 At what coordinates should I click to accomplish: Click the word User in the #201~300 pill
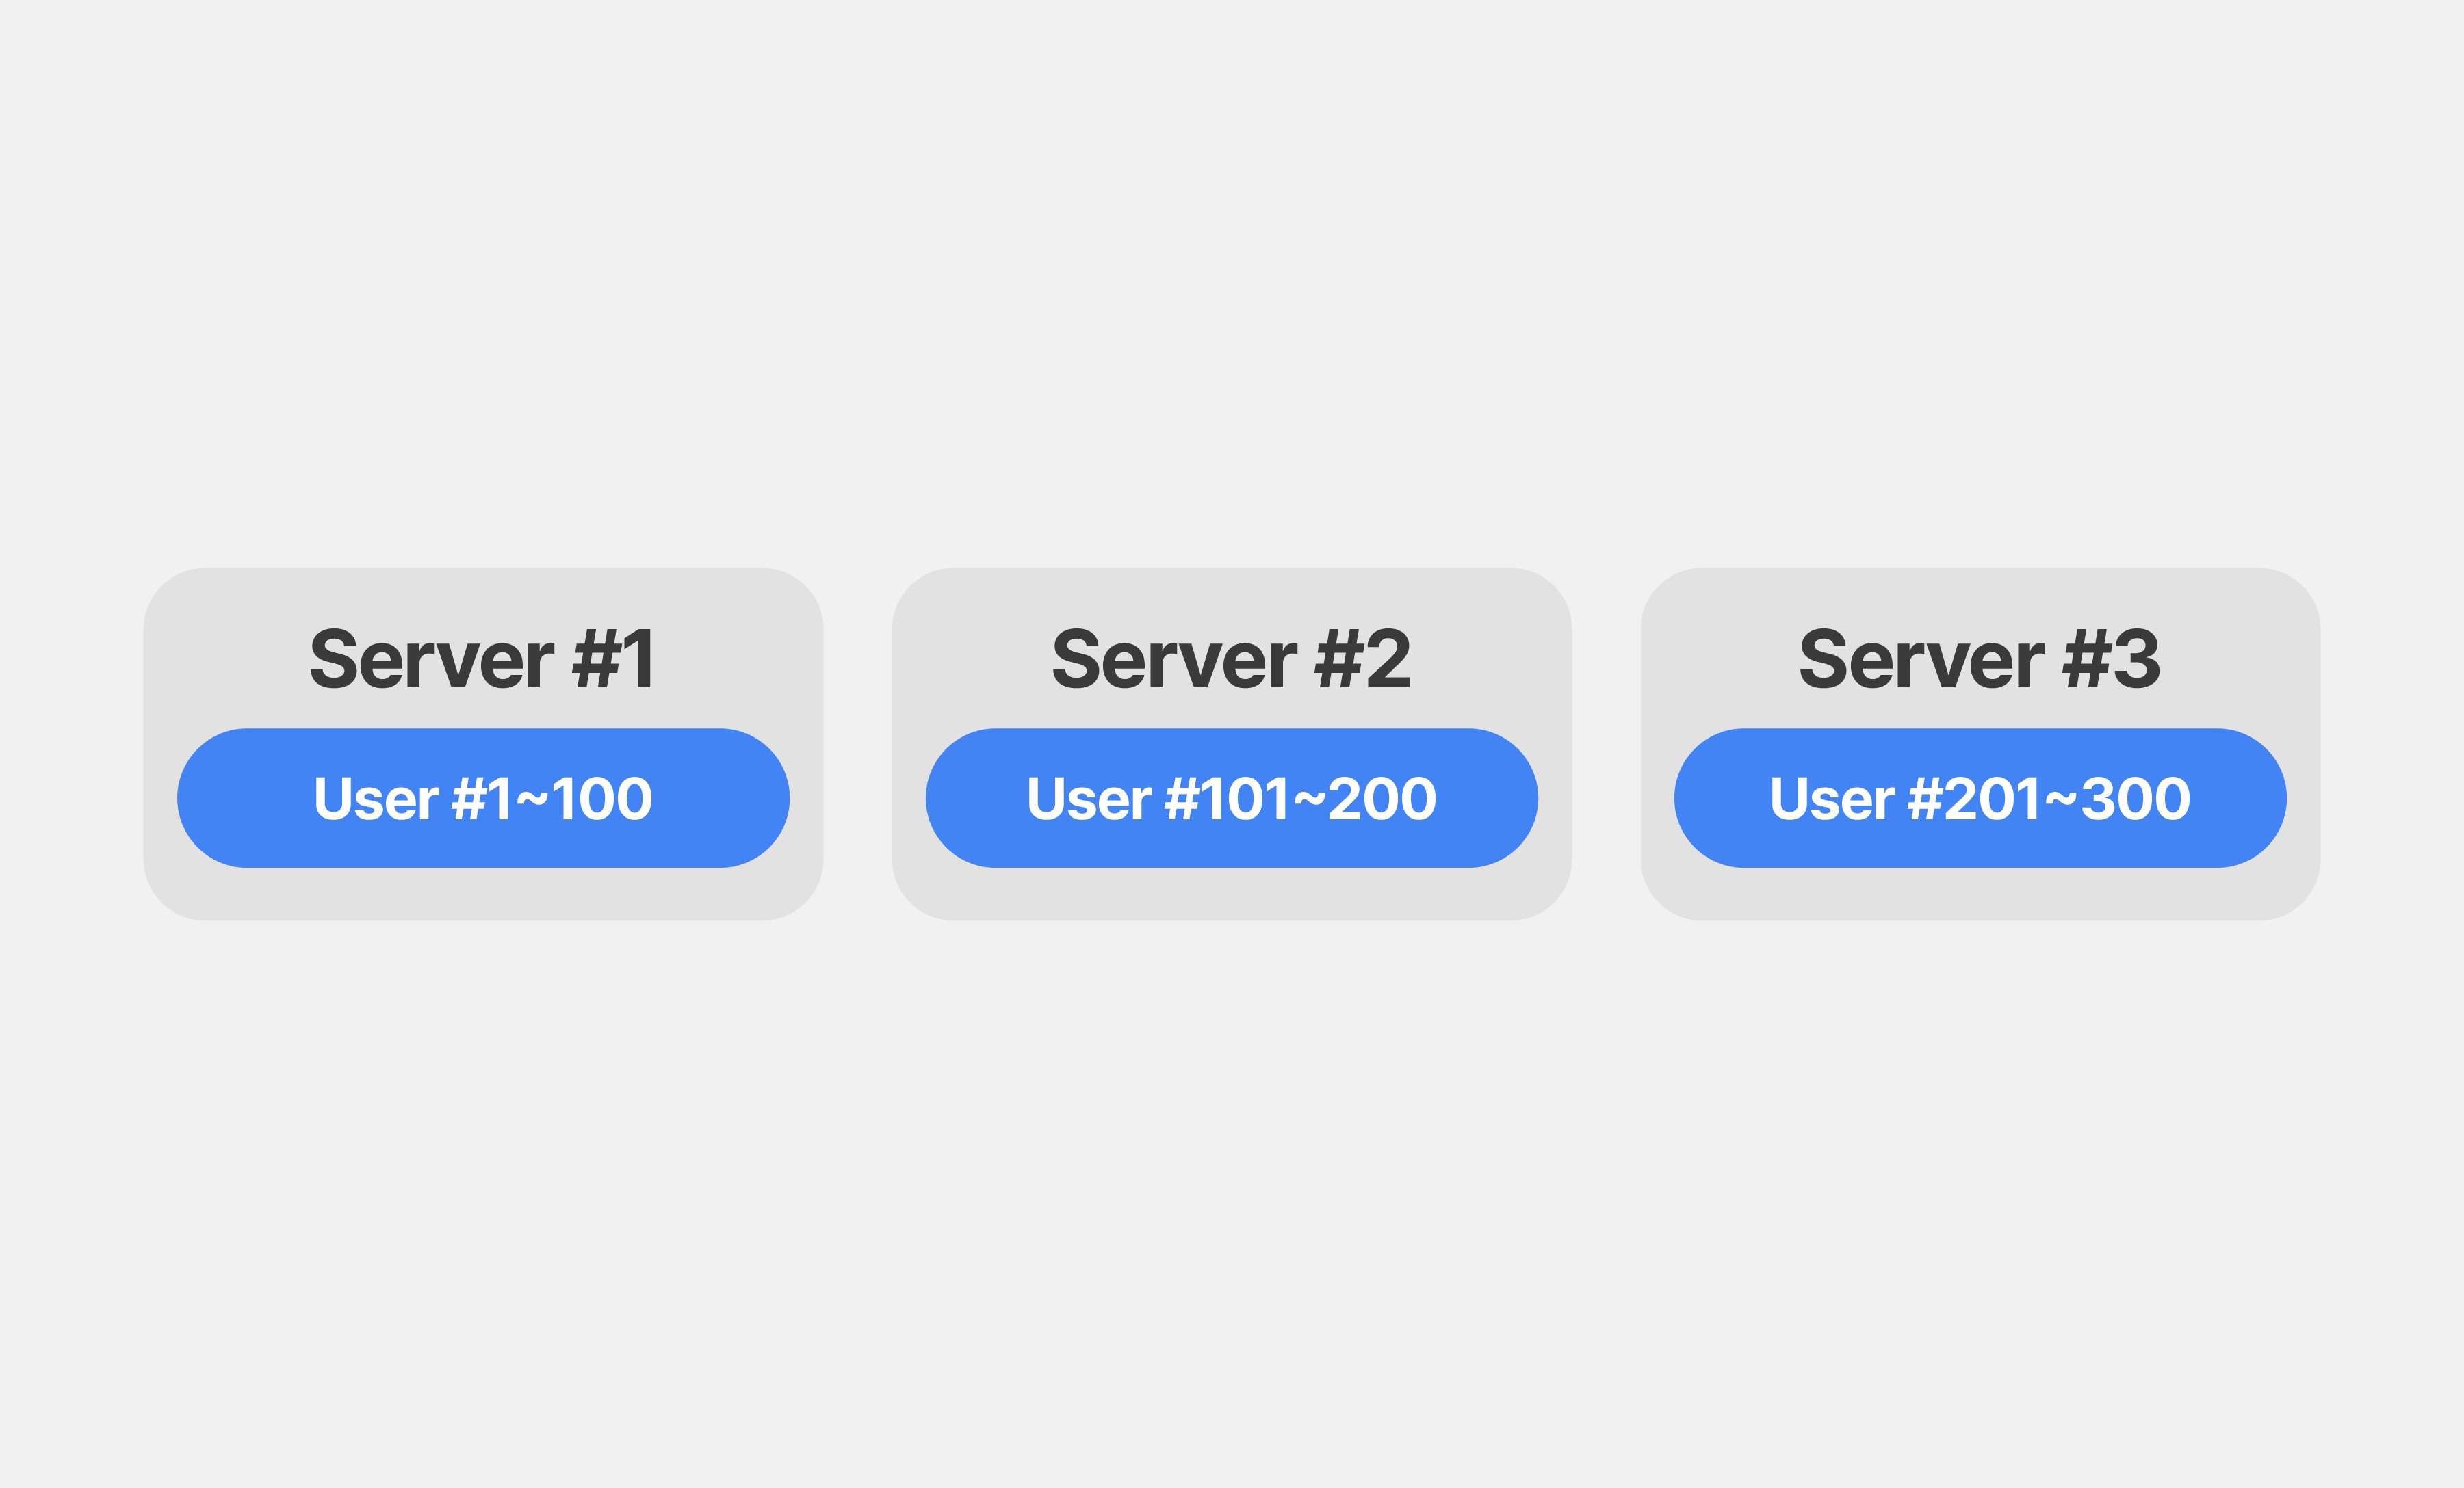(1832, 799)
